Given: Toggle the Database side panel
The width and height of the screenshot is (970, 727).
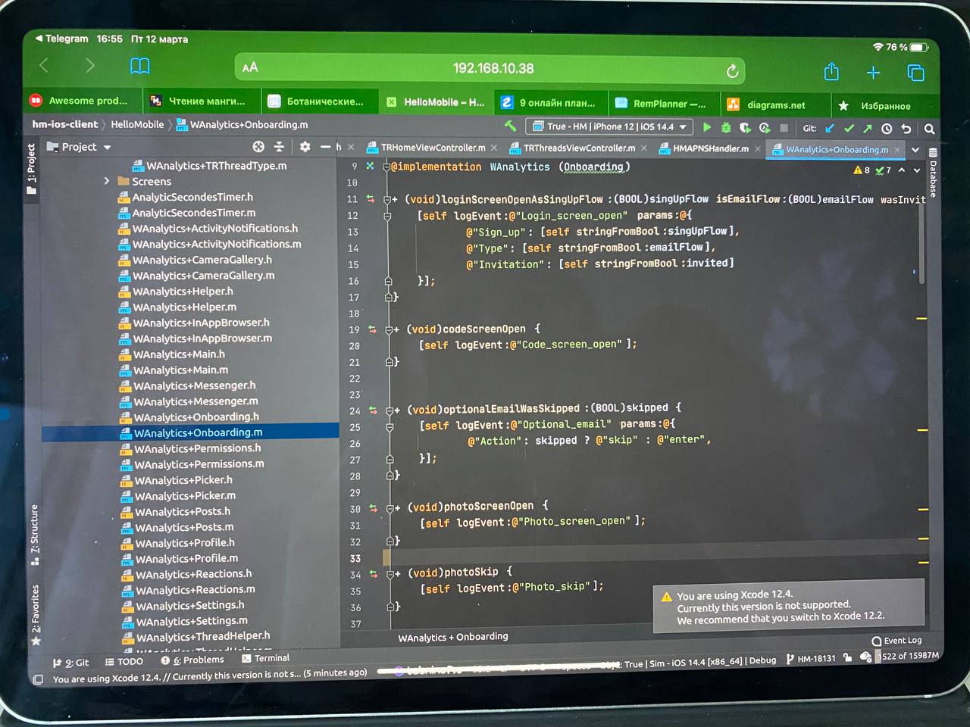Looking at the screenshot, I should click(933, 173).
